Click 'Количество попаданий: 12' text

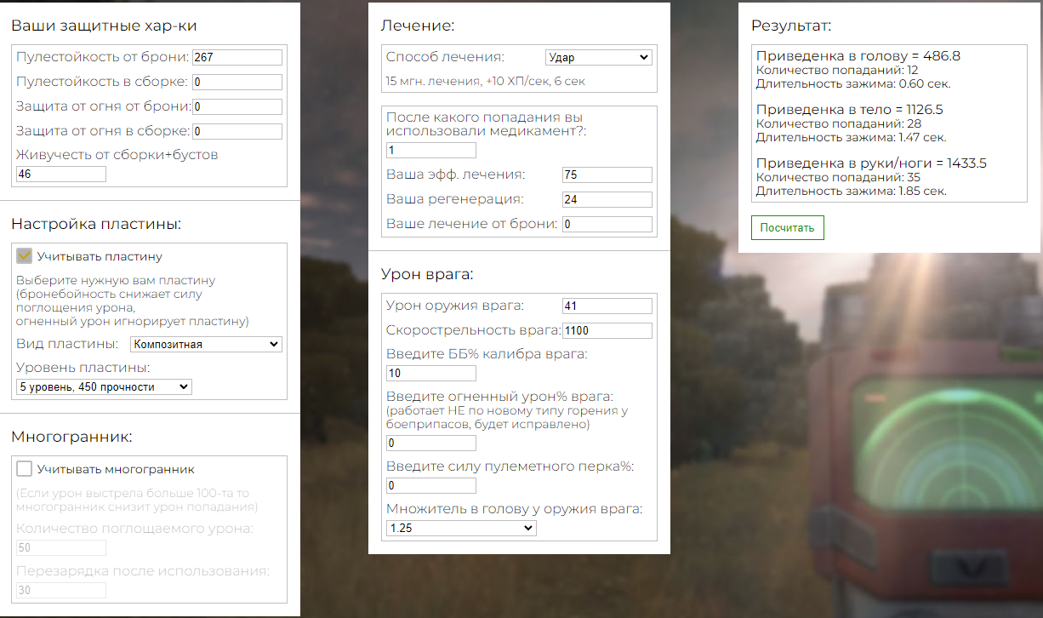pyautogui.click(x=837, y=71)
